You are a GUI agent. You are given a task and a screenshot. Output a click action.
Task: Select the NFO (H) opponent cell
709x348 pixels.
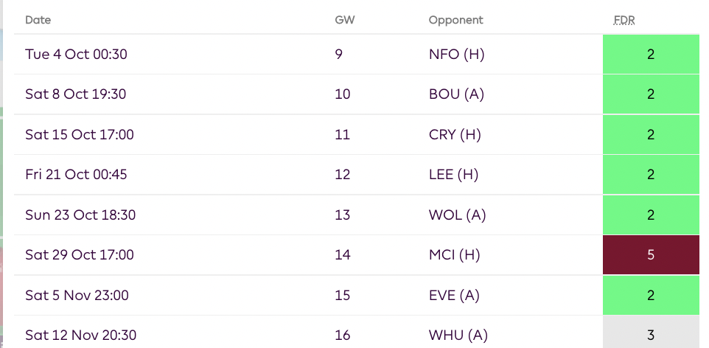point(456,54)
